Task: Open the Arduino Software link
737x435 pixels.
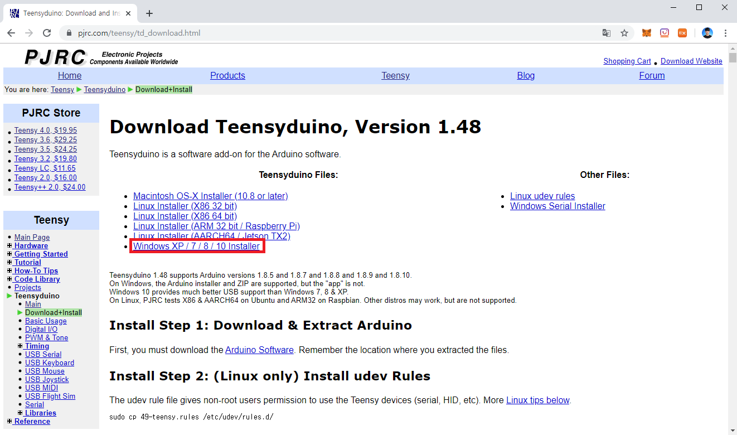Action: tap(259, 350)
